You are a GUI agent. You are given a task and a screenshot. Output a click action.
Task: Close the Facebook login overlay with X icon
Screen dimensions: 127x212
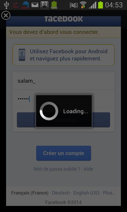click(6, 15)
